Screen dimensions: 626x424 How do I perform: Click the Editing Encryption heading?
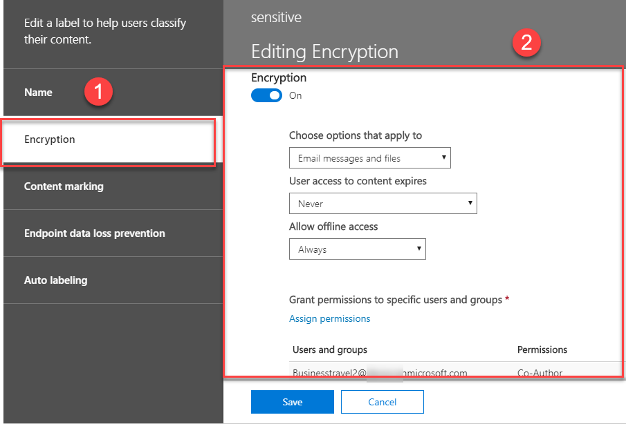click(324, 52)
